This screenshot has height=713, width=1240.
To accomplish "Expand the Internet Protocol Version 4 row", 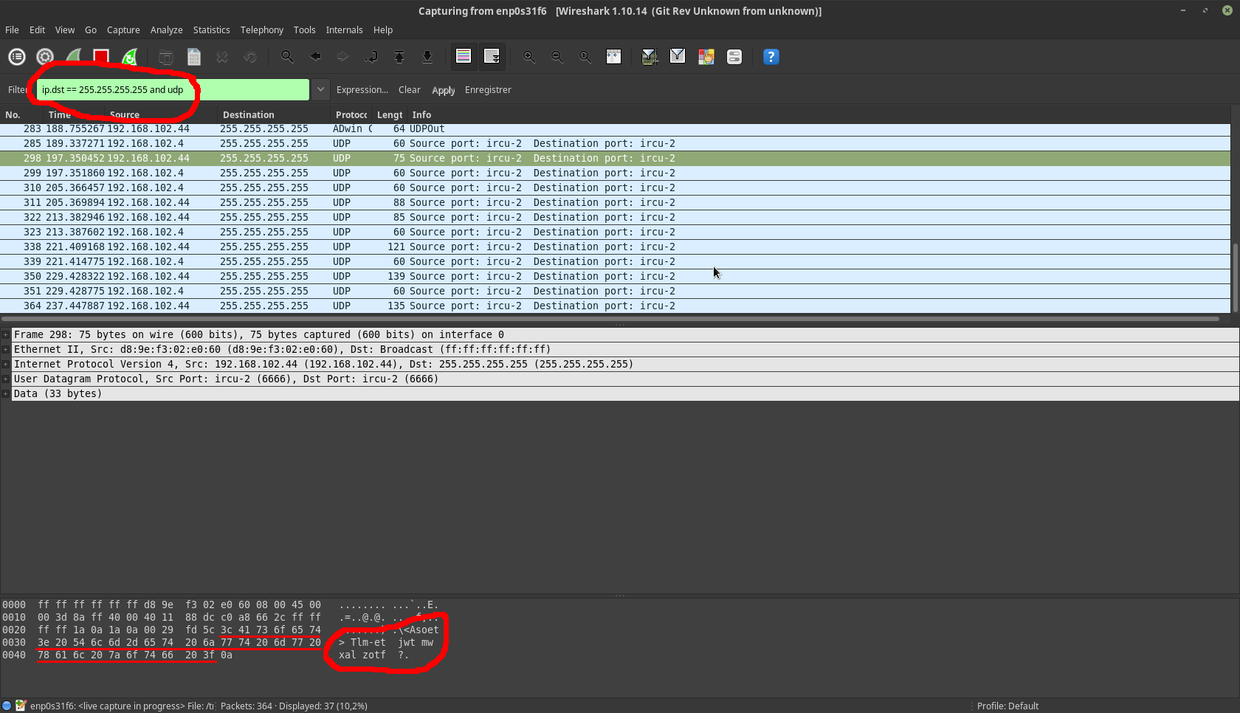I will click(x=6, y=364).
